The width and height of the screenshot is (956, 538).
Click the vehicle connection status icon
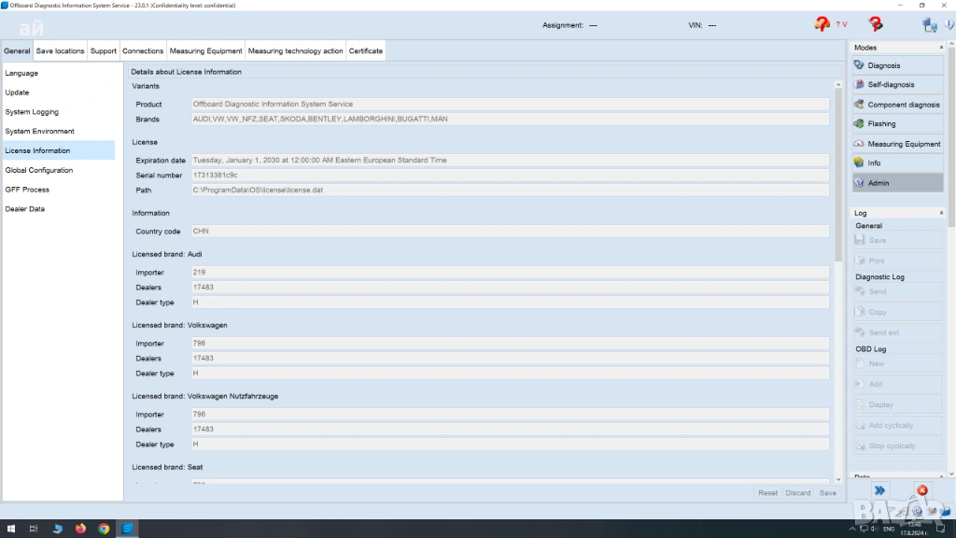point(822,25)
